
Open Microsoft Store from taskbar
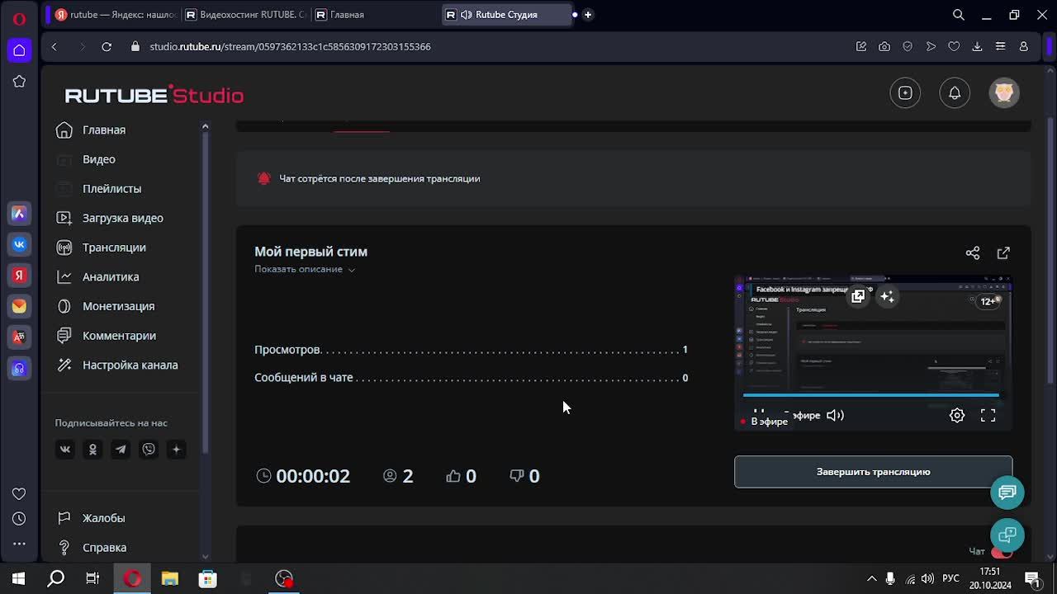click(x=207, y=578)
